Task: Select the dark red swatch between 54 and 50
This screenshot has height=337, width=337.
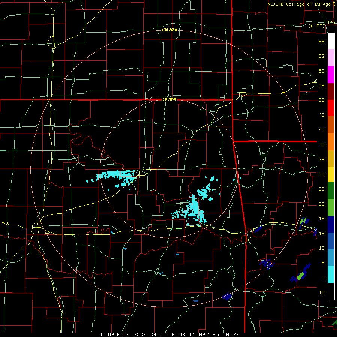Action: tap(331, 91)
